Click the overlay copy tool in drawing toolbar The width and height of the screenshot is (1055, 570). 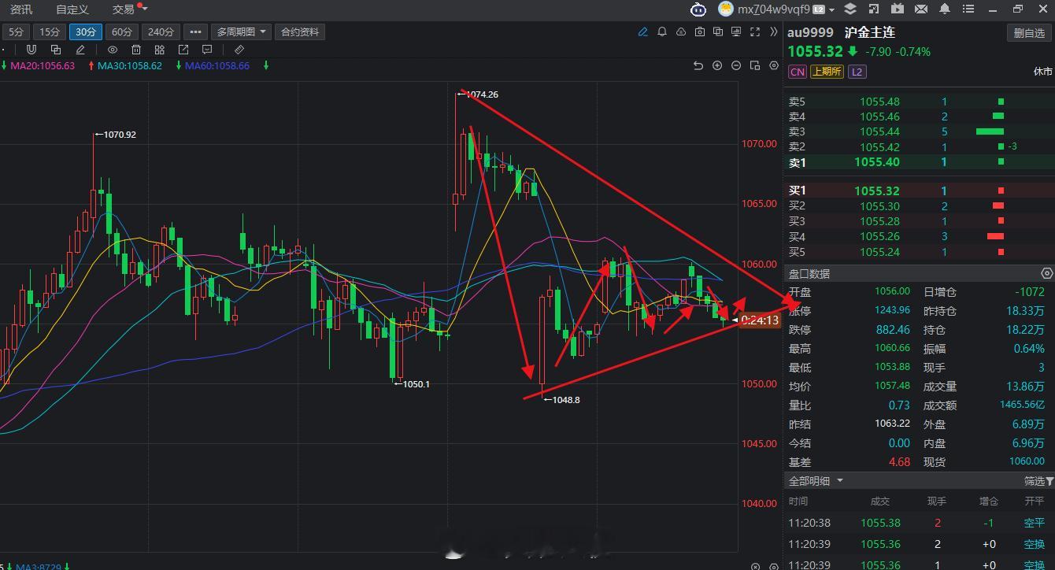click(55, 50)
